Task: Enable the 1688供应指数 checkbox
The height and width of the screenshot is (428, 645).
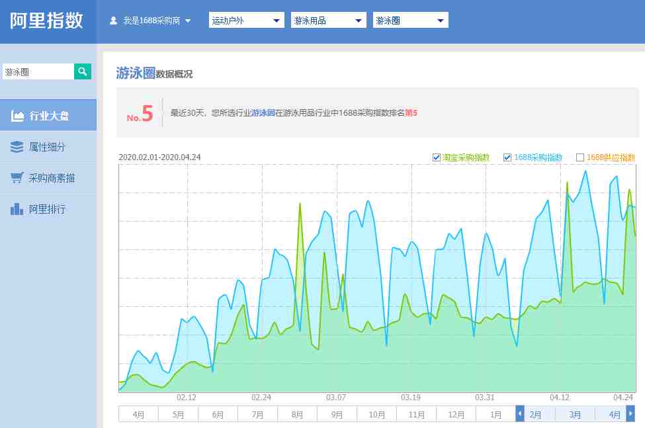Action: click(580, 157)
